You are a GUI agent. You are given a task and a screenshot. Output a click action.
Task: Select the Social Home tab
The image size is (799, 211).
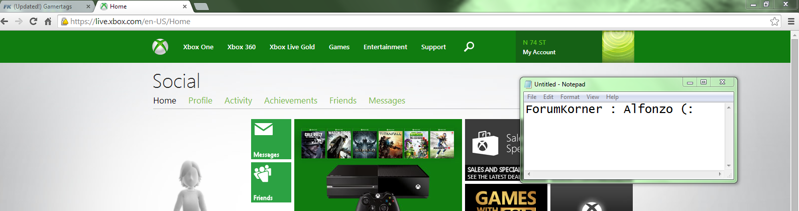165,100
